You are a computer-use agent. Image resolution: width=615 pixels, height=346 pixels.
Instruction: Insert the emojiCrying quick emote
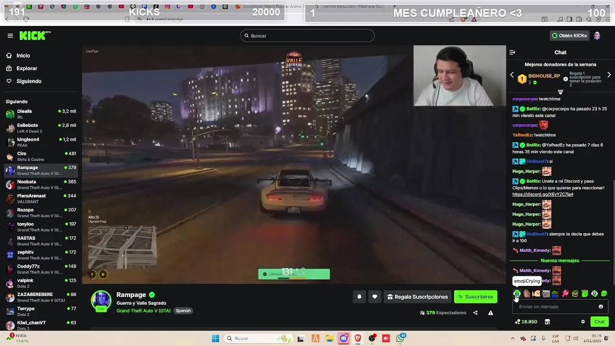517,294
